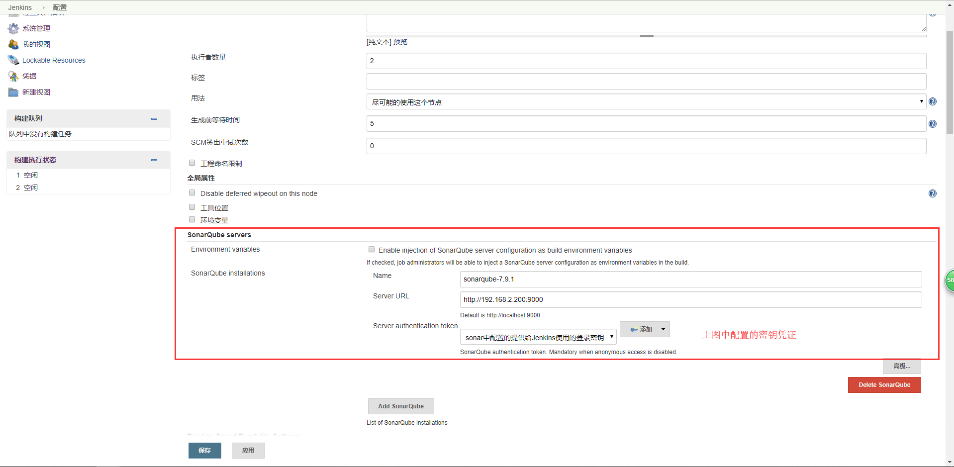954x467 pixels.
Task: Click Delete SonarQube button
Action: click(884, 385)
